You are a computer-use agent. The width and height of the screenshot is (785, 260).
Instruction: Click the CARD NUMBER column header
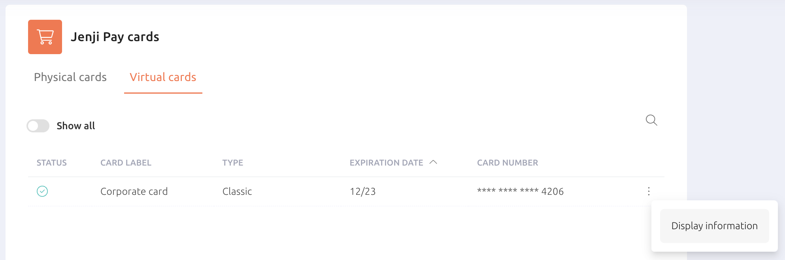[507, 162]
